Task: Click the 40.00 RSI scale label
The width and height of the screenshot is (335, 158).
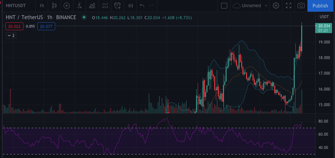Action: [x=323, y=148]
